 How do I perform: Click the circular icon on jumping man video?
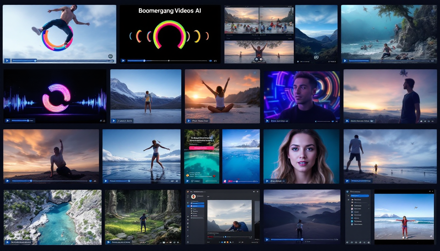[110, 57]
